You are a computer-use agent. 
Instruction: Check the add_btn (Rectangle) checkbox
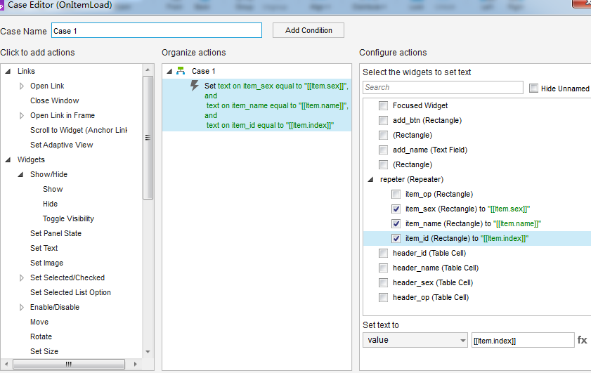(x=383, y=120)
